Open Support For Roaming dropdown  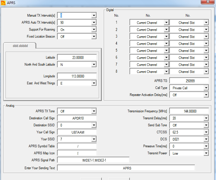(94, 29)
